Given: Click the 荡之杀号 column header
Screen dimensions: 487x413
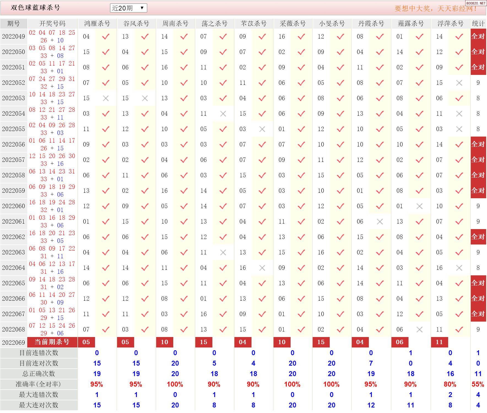Looking at the screenshot, I should point(215,24).
